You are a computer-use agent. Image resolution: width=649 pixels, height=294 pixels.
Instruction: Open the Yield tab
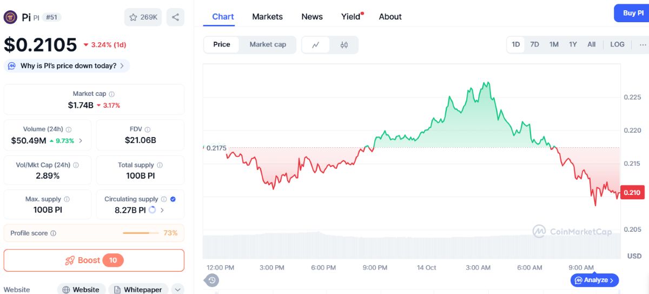pyautogui.click(x=352, y=17)
